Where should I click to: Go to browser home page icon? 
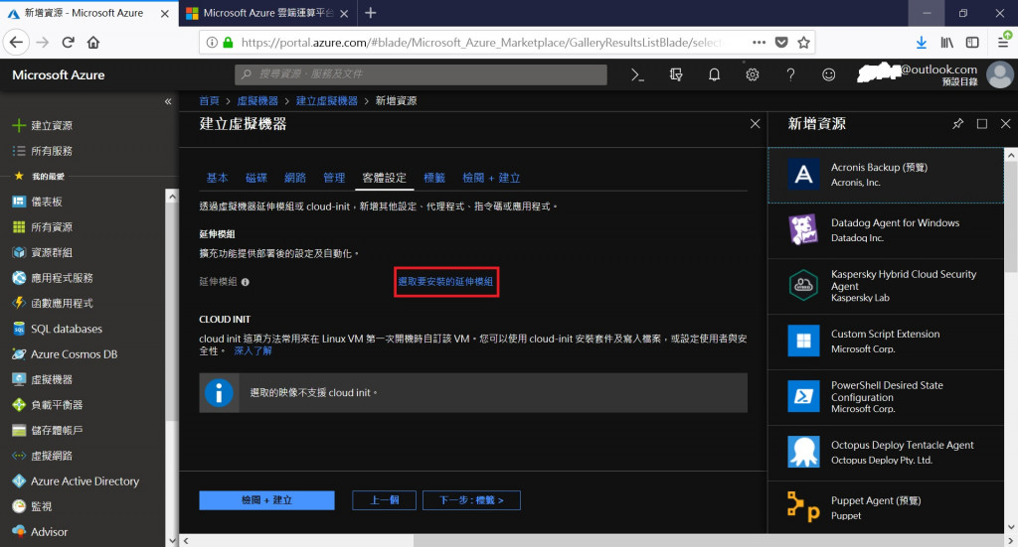point(93,42)
